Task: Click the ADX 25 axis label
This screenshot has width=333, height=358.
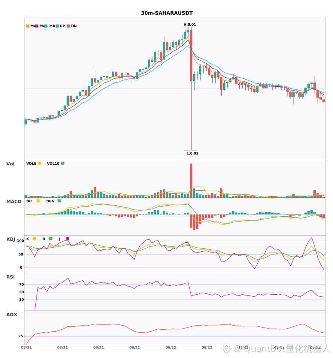Action: click(x=21, y=336)
